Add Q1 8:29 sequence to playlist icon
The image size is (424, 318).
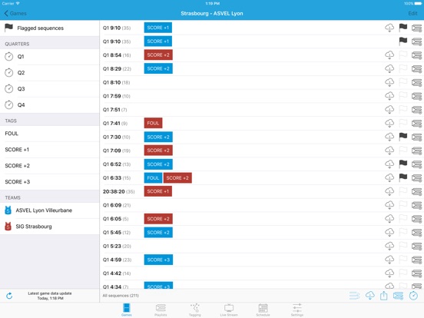pos(416,69)
